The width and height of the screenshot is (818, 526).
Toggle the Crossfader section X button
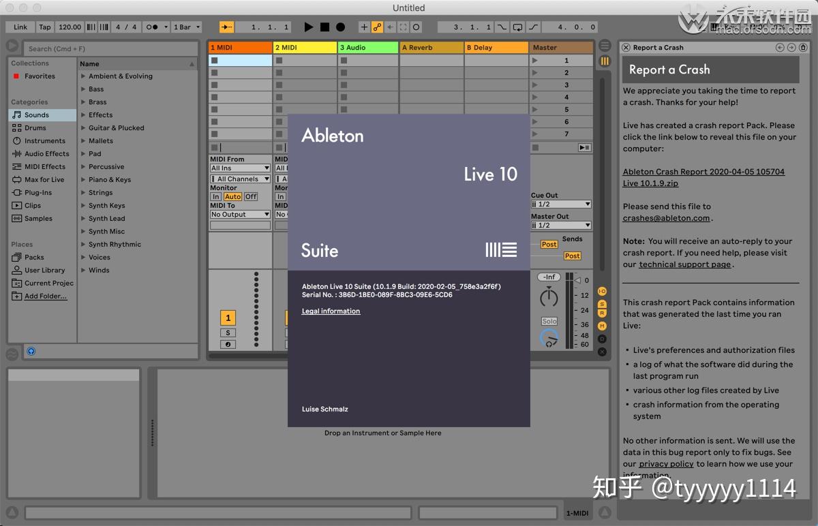click(x=602, y=352)
